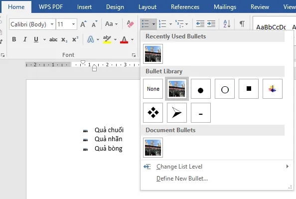This screenshot has height=199, width=296.
Task: Click the 'Quả nhãn' list item
Action: coord(109,139)
